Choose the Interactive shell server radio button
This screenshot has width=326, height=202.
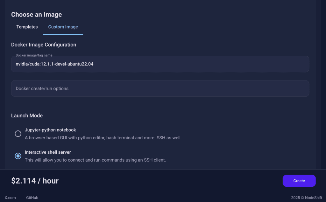18,156
